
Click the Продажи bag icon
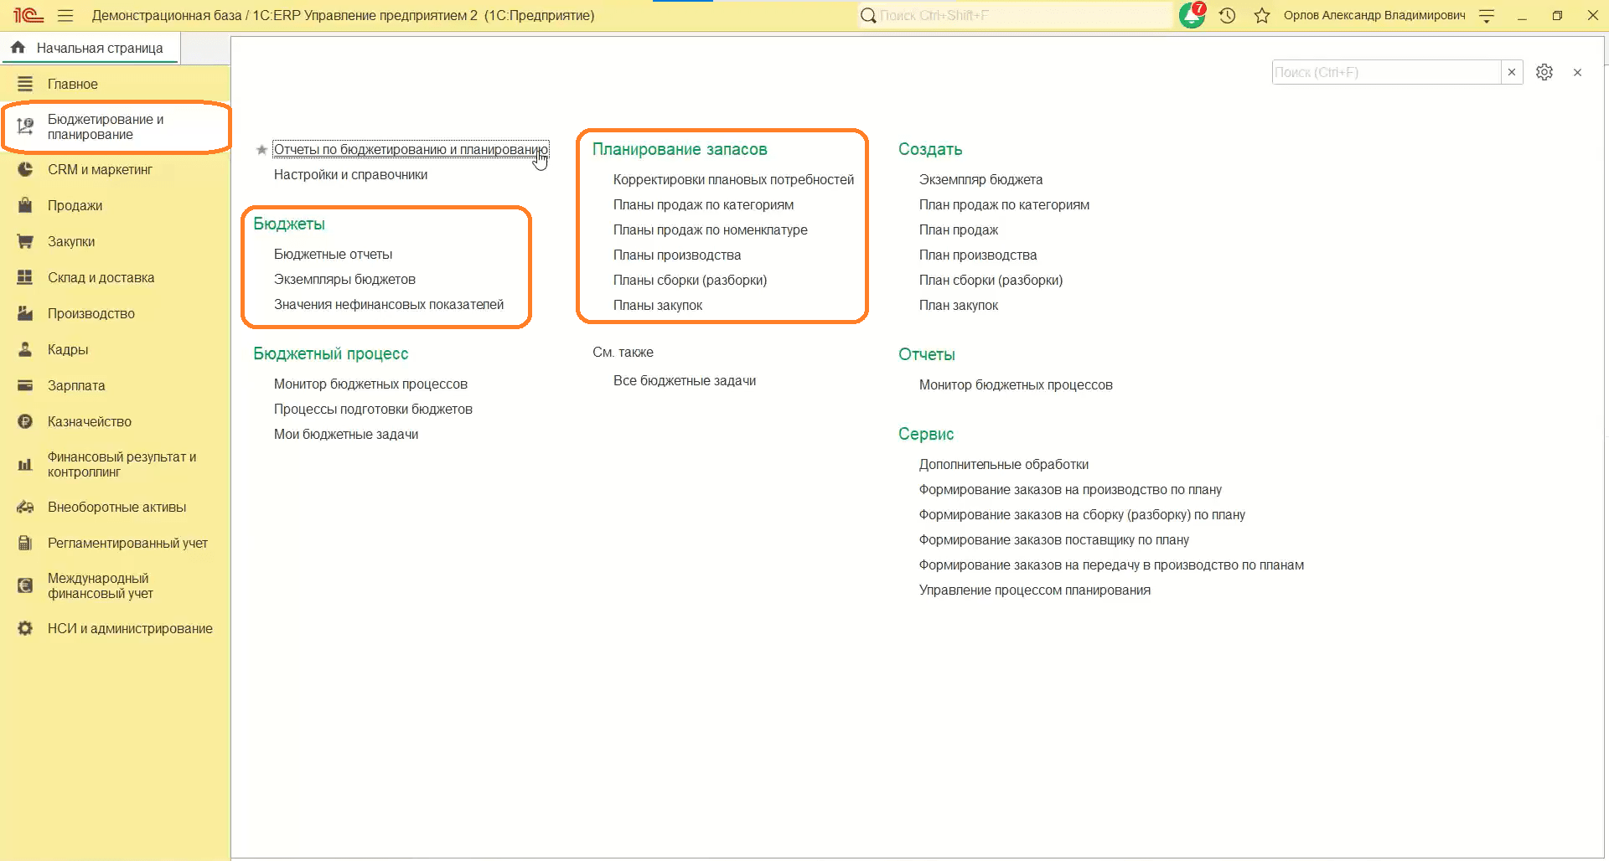point(25,205)
